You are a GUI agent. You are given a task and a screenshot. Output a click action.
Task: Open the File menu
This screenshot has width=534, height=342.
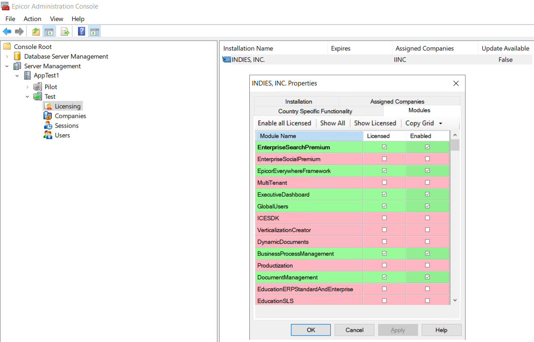10,19
